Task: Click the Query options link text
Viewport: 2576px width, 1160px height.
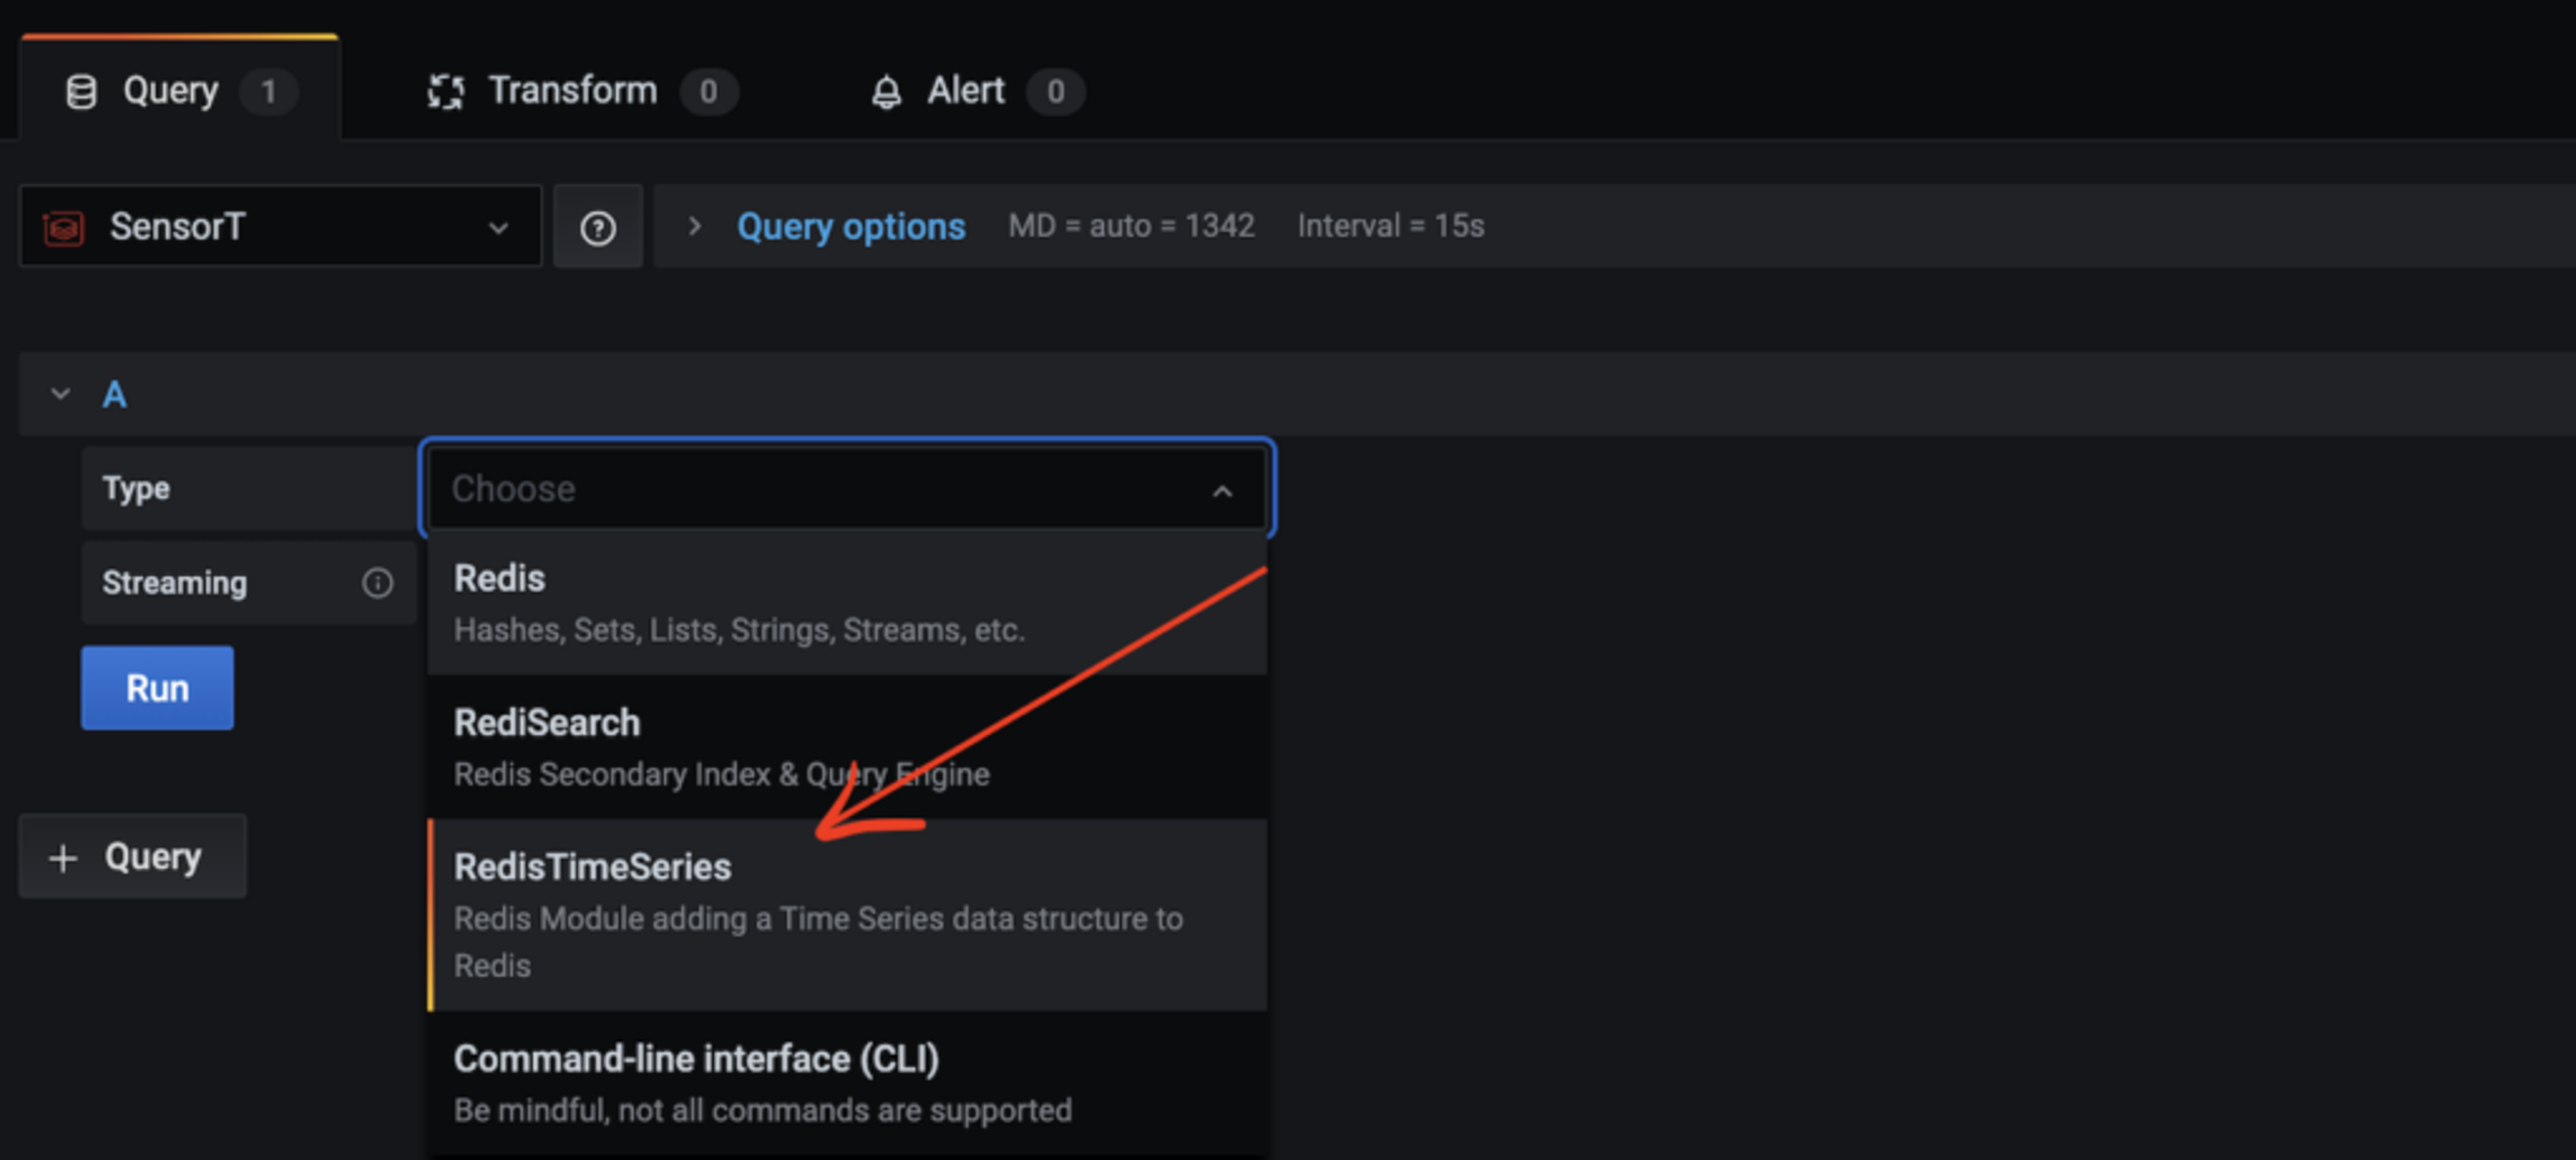Action: [851, 227]
